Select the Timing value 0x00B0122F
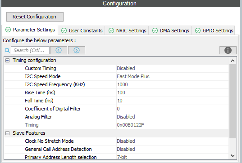The height and width of the screenshot is (163, 242). tap(130, 125)
